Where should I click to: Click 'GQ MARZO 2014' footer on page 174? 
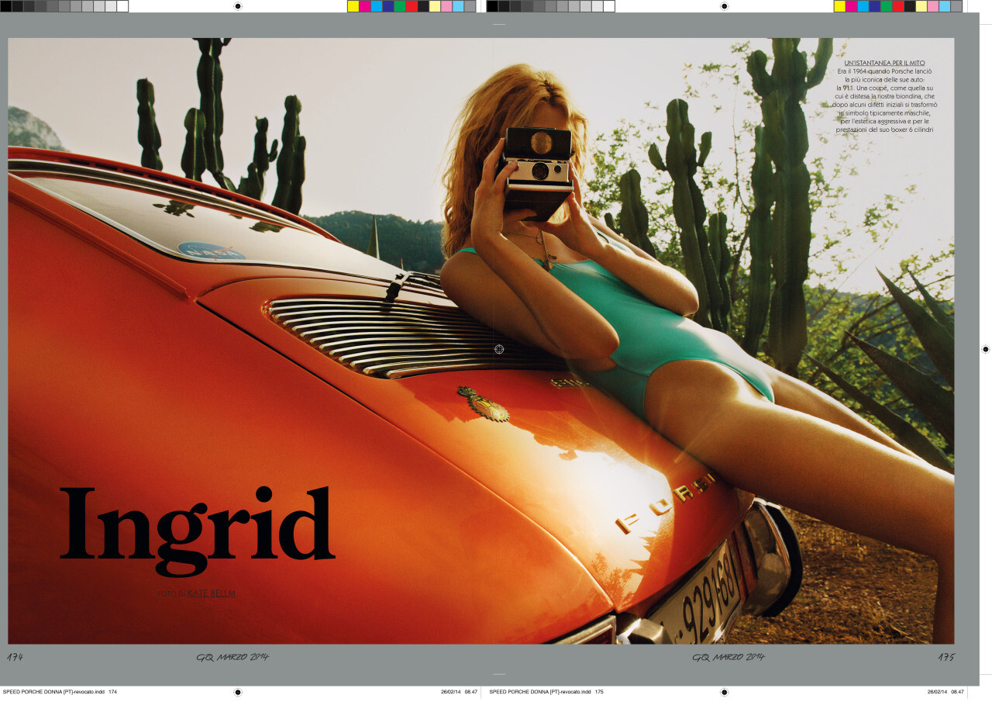pos(232,657)
